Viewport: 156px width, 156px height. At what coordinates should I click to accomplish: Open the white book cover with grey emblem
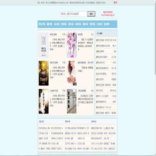44,45
